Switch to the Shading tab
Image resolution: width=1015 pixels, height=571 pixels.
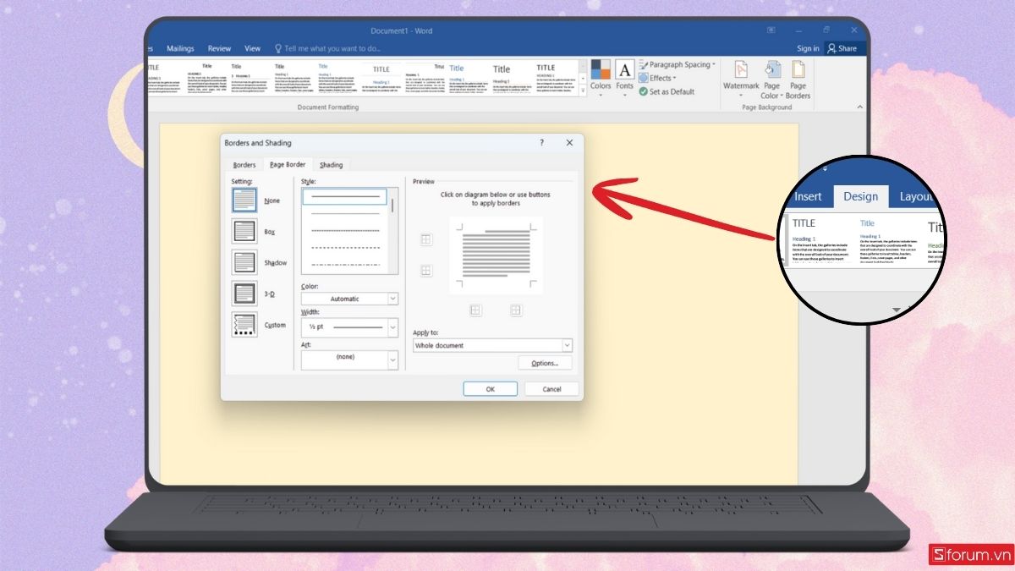pos(331,165)
